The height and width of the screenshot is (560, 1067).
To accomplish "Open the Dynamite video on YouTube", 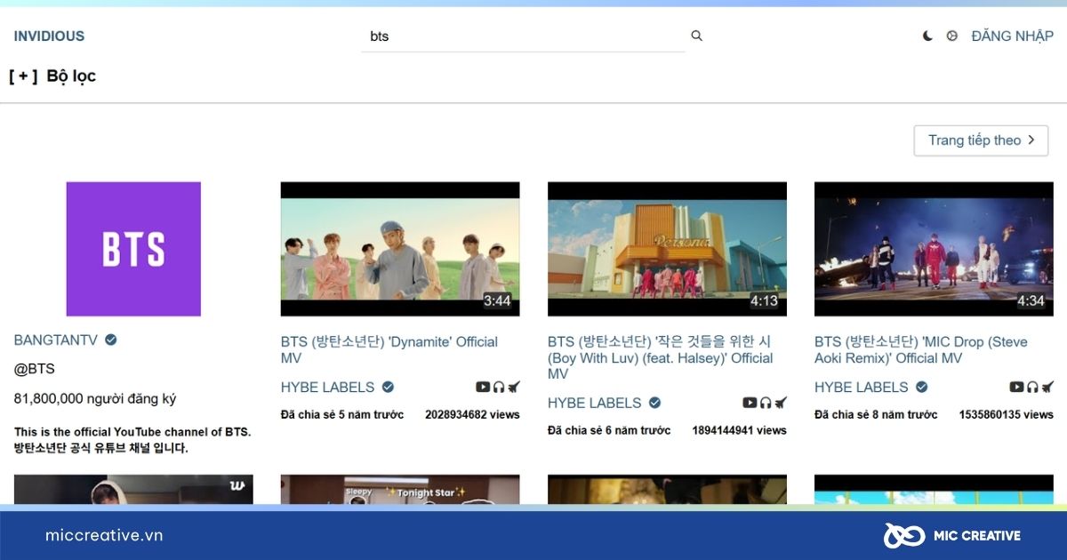I will point(483,386).
